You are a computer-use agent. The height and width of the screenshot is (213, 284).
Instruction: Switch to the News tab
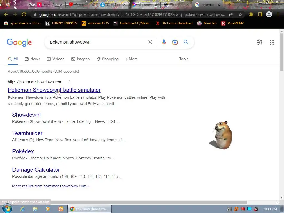point(32,59)
